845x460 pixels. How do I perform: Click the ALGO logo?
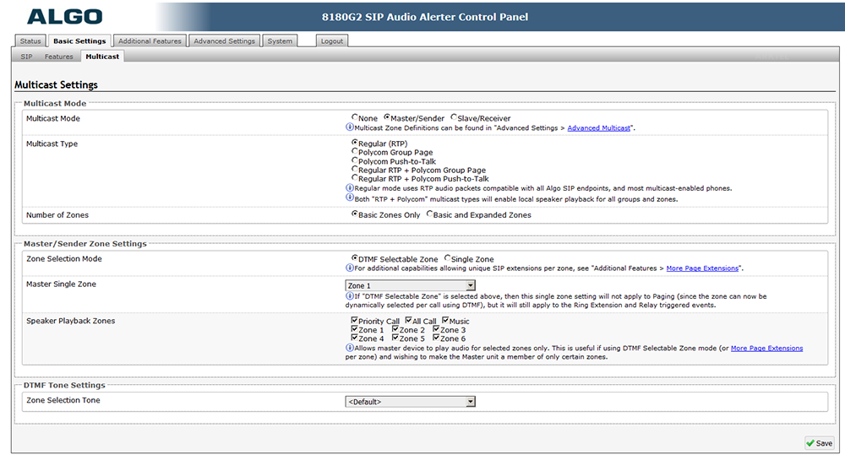pyautogui.click(x=64, y=17)
